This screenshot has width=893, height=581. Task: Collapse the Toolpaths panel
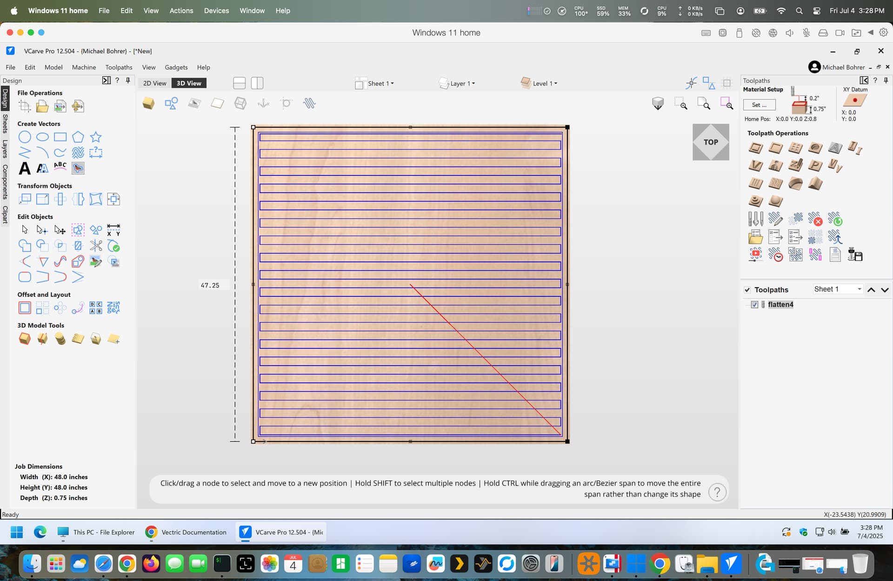(864, 80)
